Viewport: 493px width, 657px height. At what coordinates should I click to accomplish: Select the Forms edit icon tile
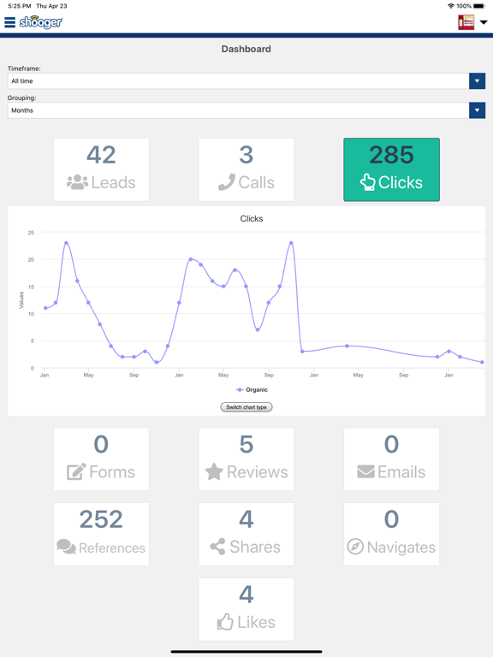(x=101, y=459)
